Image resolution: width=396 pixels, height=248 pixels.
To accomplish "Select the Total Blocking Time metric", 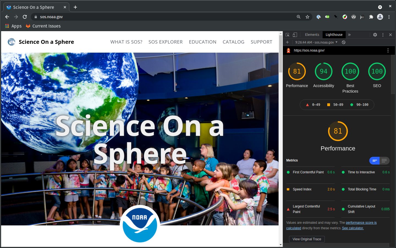I will coord(365,189).
